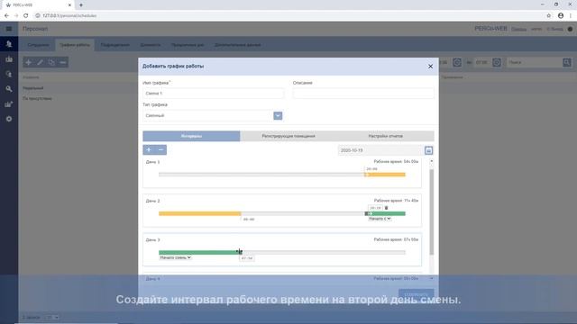Click the intervals list vertical scrollbar
577x324 pixels.
coord(431,211)
